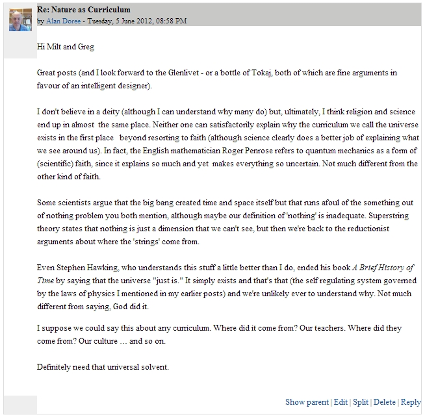425x419 pixels.
Task: Click the line "Definitely need that universal solvent."
Action: (103, 367)
